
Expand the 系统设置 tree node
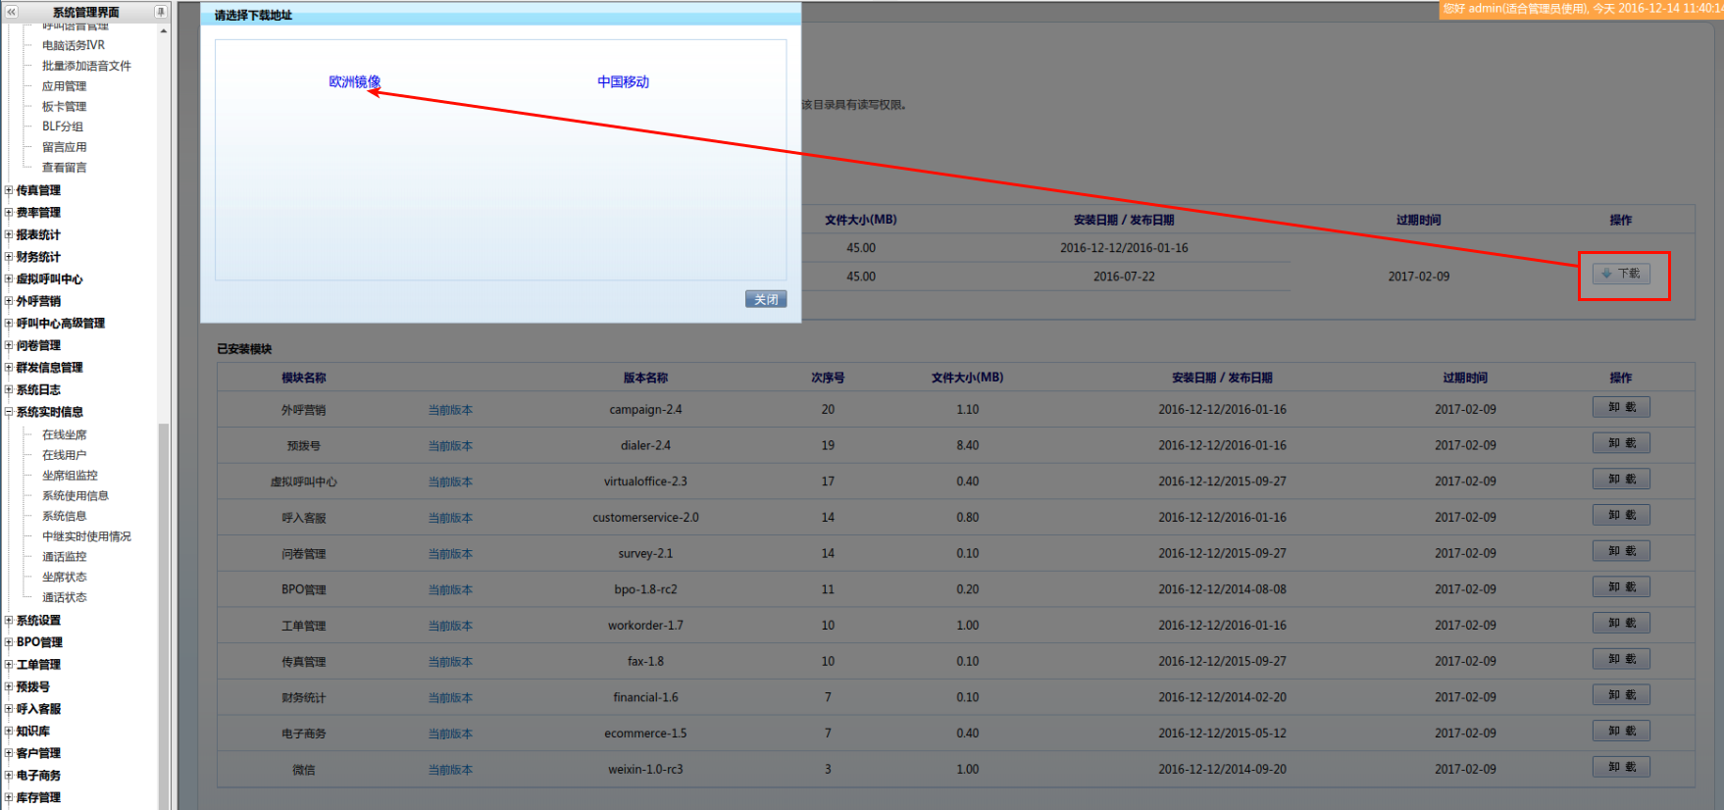click(x=9, y=620)
